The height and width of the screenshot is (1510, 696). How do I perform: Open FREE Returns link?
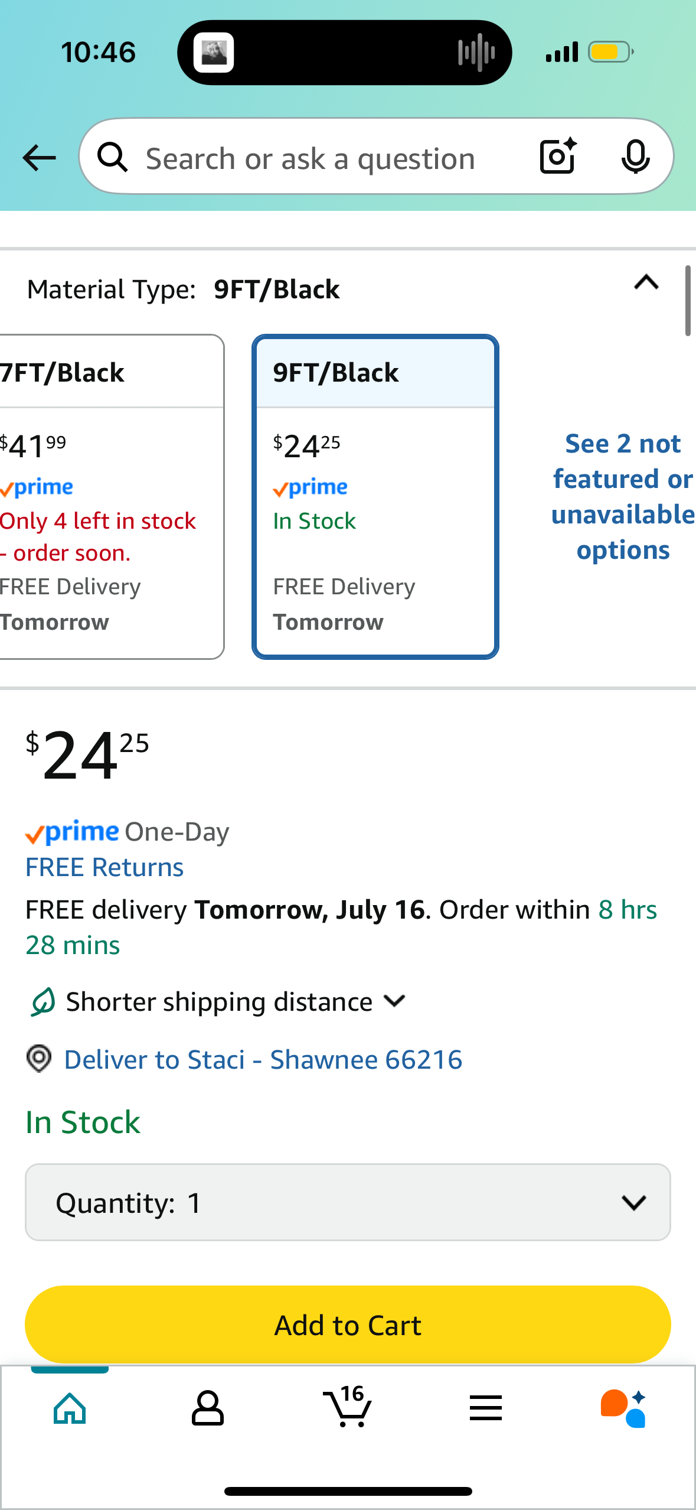pos(104,867)
